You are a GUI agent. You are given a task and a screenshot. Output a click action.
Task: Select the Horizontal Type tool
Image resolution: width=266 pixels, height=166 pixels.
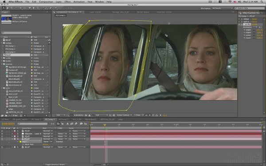coord(38,8)
